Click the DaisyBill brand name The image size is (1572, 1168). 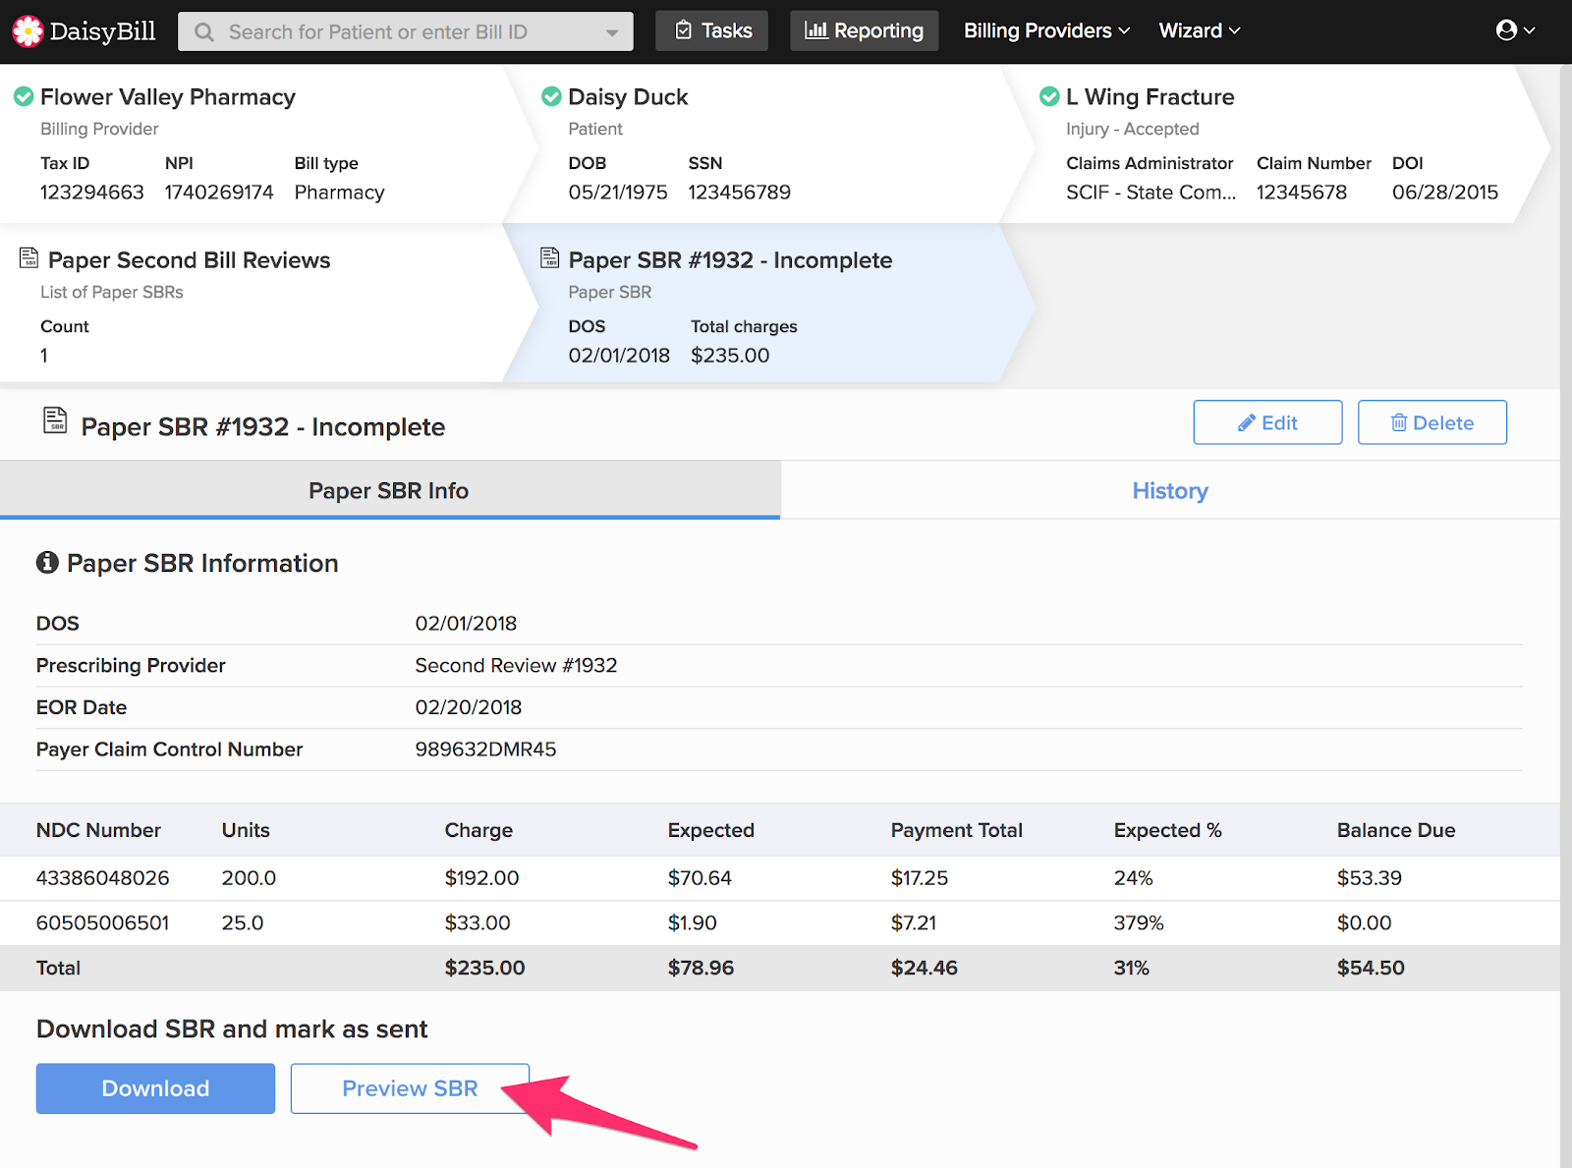(103, 31)
